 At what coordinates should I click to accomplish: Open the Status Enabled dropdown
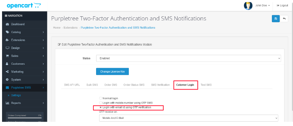click(x=188, y=58)
